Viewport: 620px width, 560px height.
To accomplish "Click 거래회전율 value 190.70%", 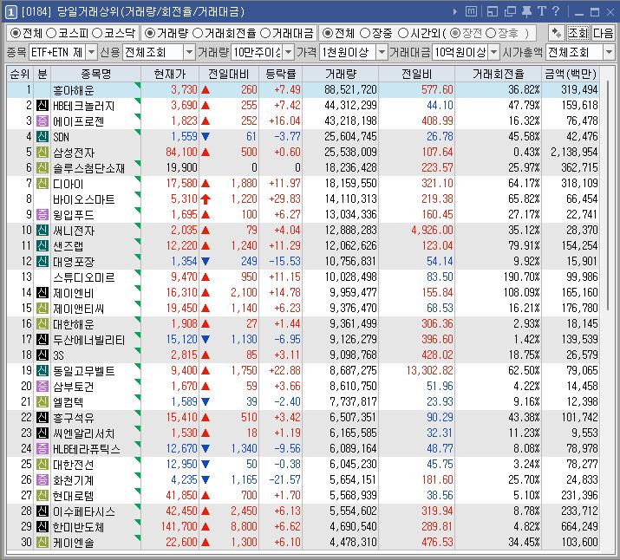I will [x=521, y=277].
